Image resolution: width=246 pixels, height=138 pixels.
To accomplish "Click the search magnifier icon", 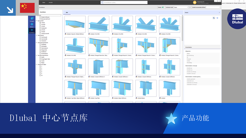I will pyautogui.click(x=102, y=3).
